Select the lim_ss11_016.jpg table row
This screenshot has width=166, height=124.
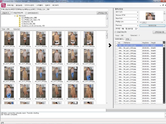tap(139, 85)
